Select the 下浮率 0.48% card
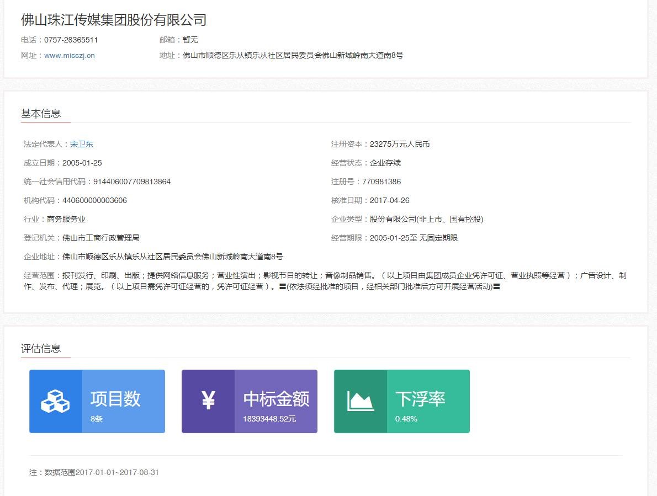657x496 pixels. [x=402, y=402]
